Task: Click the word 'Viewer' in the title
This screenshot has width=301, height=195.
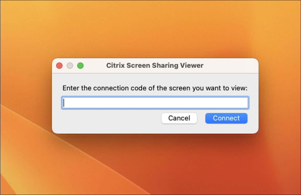Action: pyautogui.click(x=192, y=65)
